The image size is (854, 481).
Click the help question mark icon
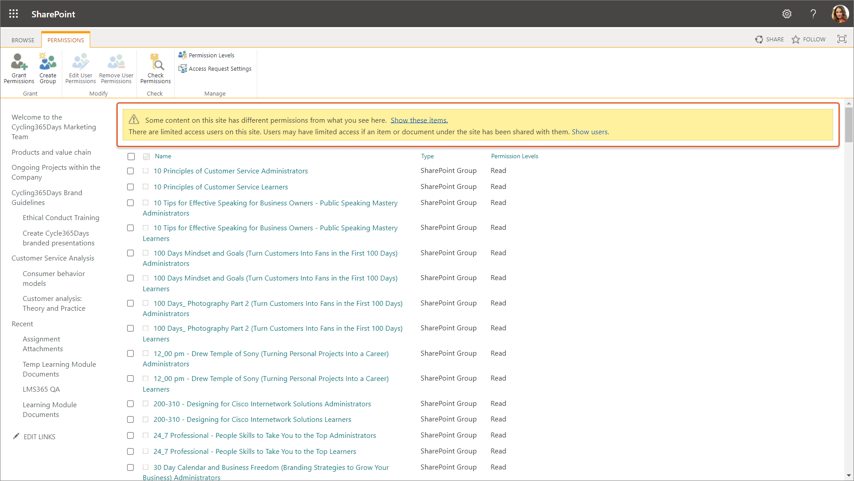[x=813, y=14]
